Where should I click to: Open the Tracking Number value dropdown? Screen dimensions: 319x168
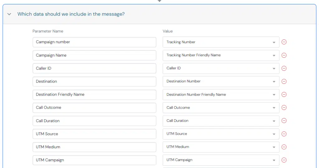(x=221, y=42)
